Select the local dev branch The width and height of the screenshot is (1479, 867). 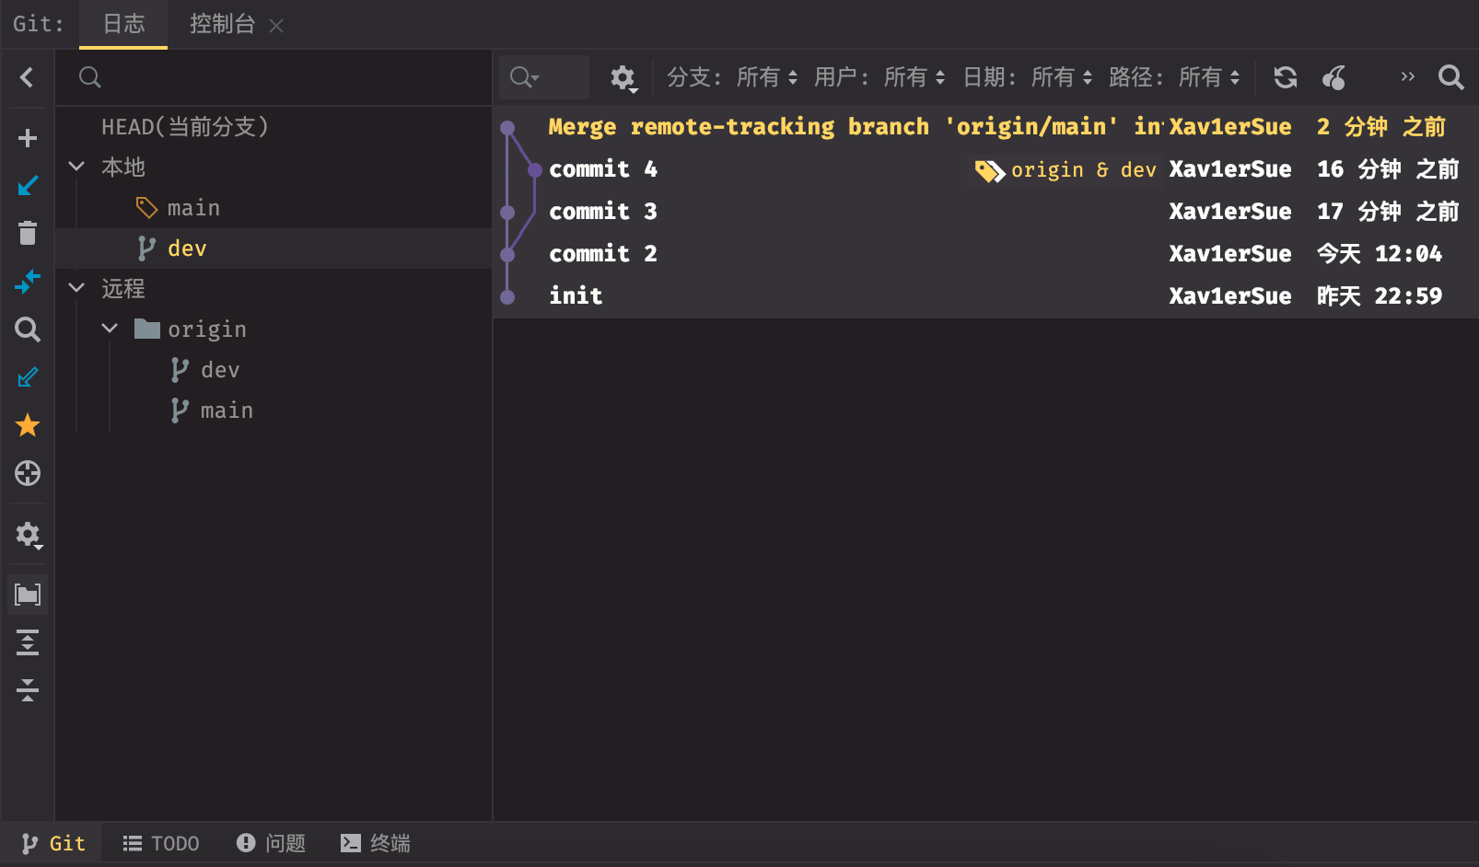tap(187, 249)
